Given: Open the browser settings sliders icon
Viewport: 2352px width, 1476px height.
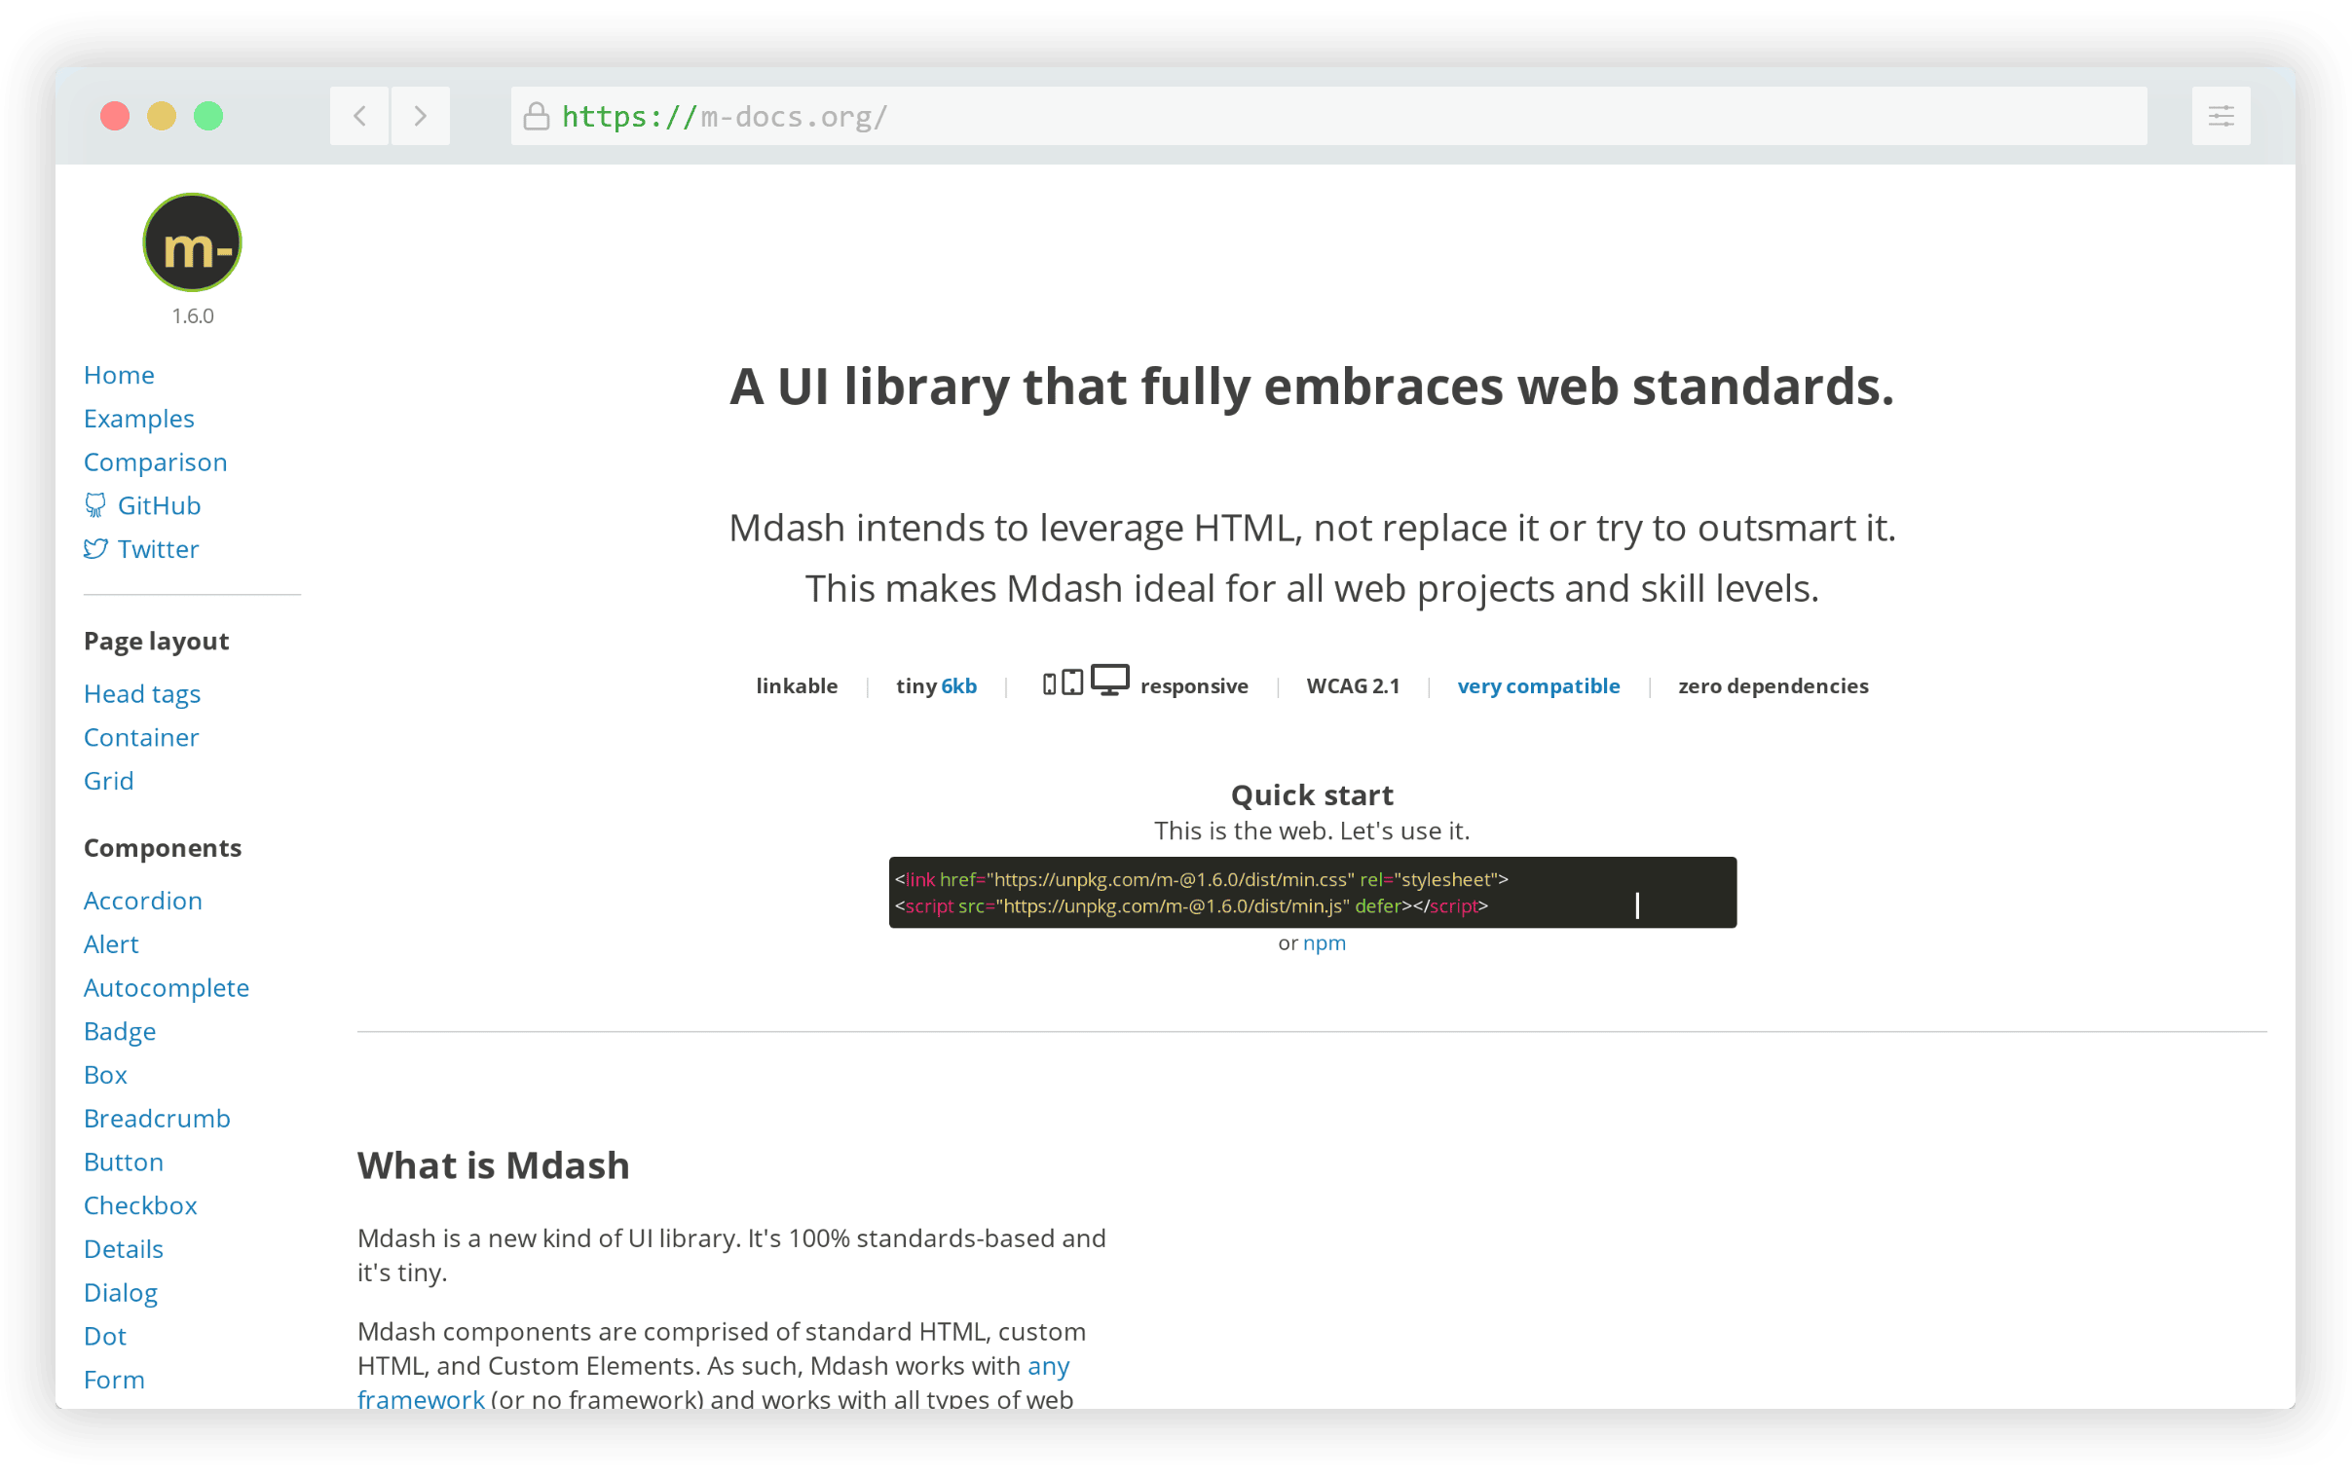Looking at the screenshot, I should click(x=2221, y=116).
